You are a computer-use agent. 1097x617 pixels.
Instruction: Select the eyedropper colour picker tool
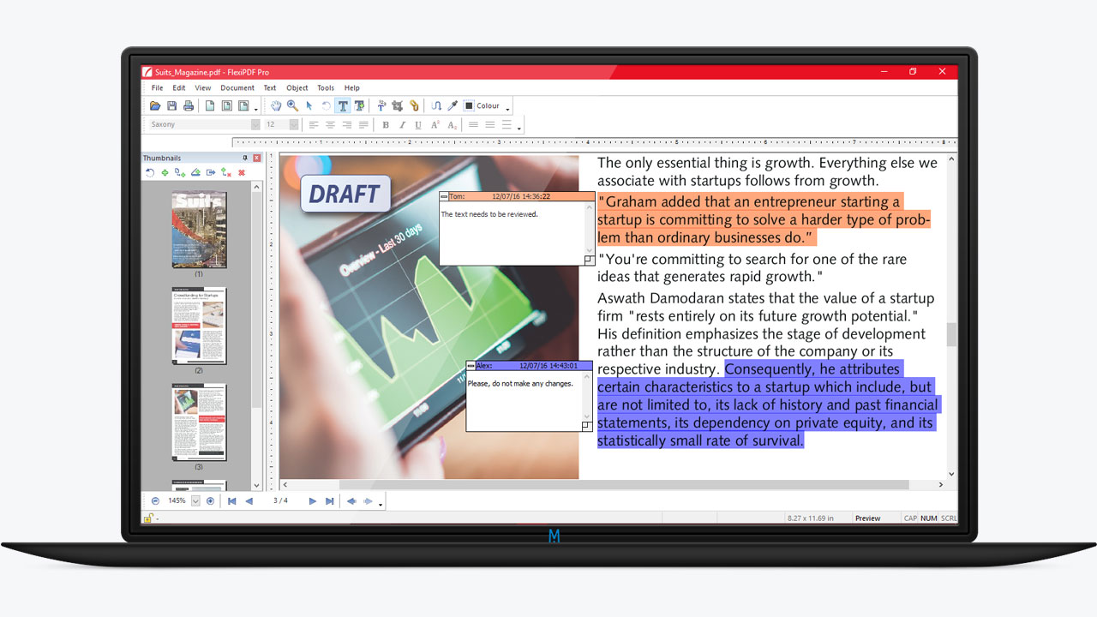point(453,106)
